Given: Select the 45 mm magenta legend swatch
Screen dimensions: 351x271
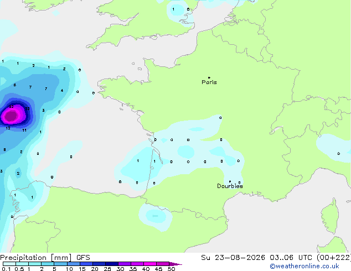Looking at the screenshot, I should pyautogui.click(x=163, y=264).
